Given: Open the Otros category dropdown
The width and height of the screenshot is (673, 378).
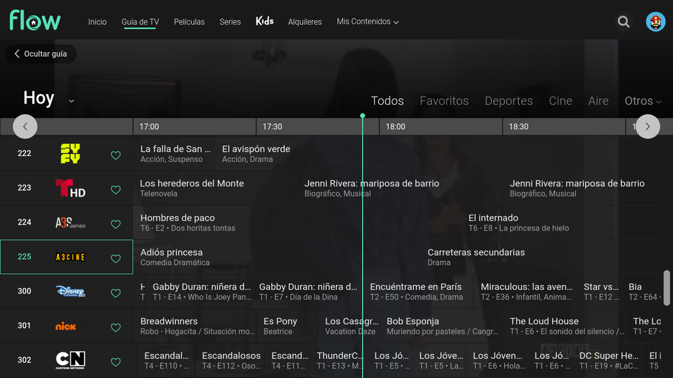Looking at the screenshot, I should click(x=643, y=101).
